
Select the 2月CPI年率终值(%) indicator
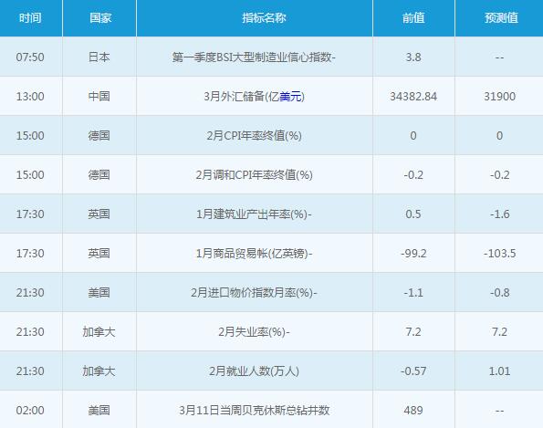click(x=255, y=135)
